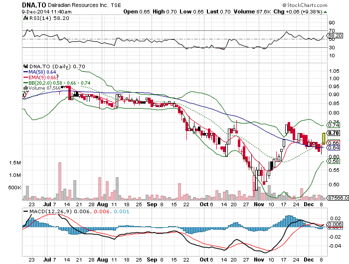The image size is (349, 264).
Task: Click the RSI legend line icon
Action: (x=25, y=18)
